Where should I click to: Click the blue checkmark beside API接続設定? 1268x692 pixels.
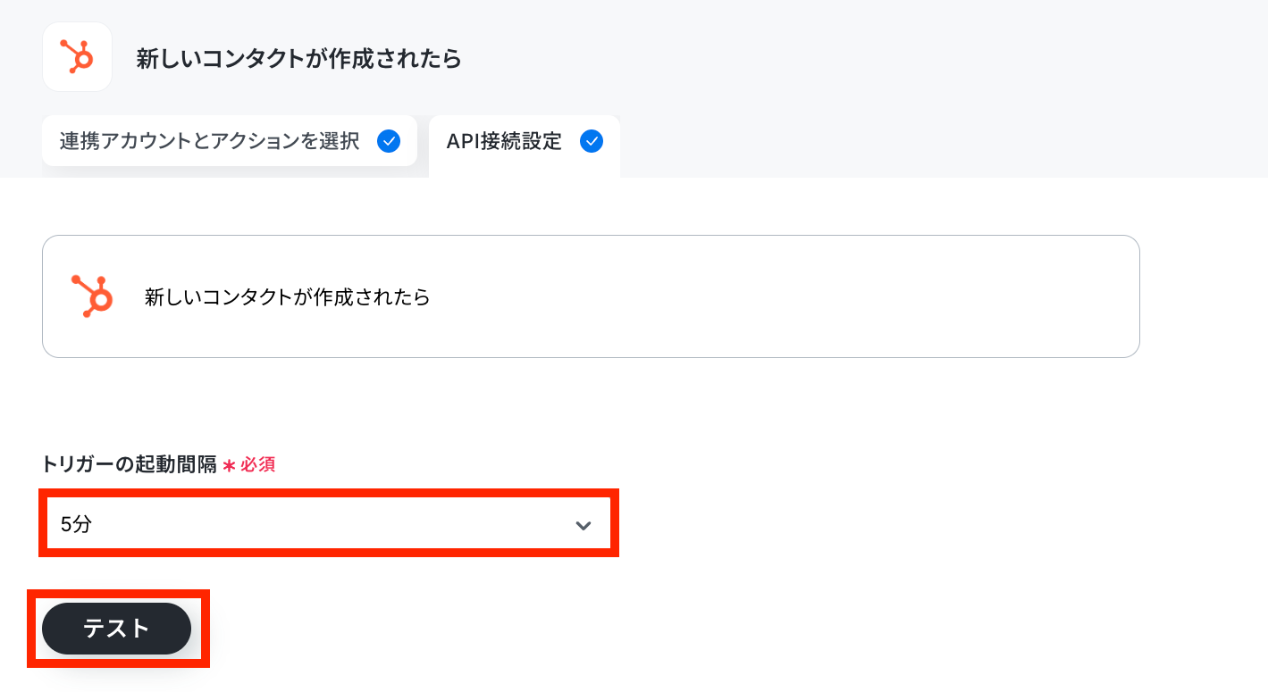pos(592,141)
